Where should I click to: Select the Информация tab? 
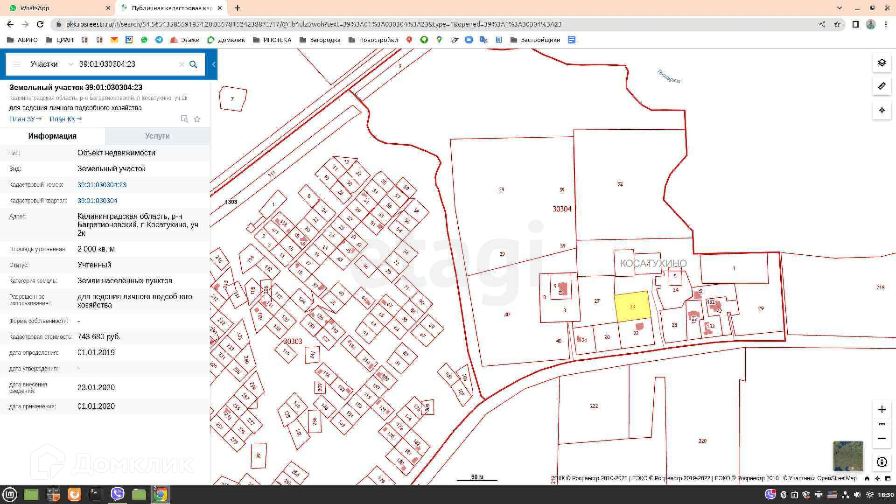(x=52, y=136)
